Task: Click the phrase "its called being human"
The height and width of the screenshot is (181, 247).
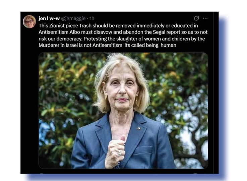Action: (150, 45)
